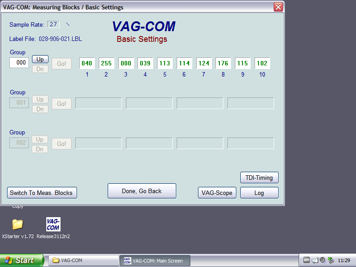The width and height of the screenshot is (356, 267).
Task: Click the Go! button beside Group 002
Action: [x=61, y=144]
